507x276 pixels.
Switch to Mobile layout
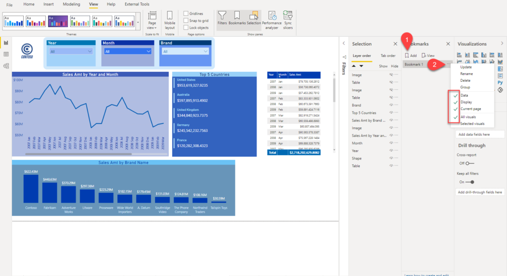[x=170, y=20]
